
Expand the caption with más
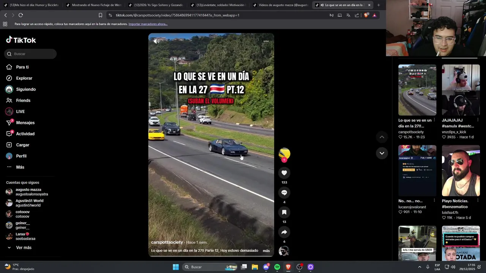point(266,251)
